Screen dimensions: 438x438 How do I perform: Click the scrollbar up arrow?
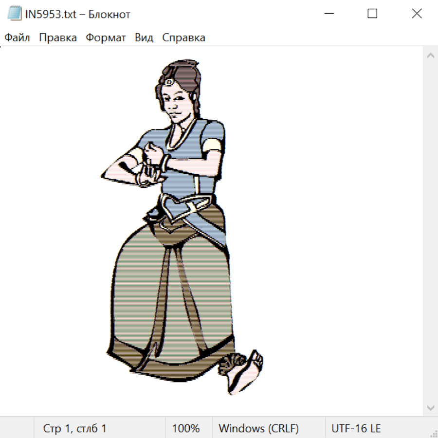(430, 56)
